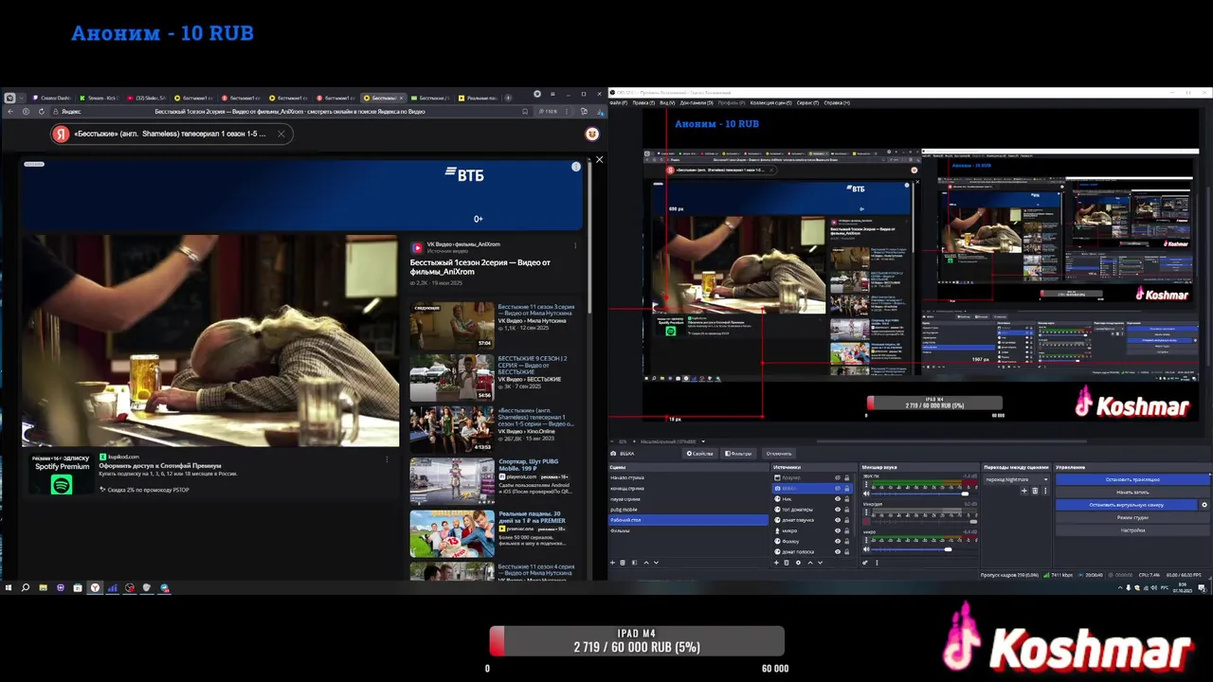Switch to the Creator Dashboard browser tab
1213x682 pixels.
[x=52, y=98]
